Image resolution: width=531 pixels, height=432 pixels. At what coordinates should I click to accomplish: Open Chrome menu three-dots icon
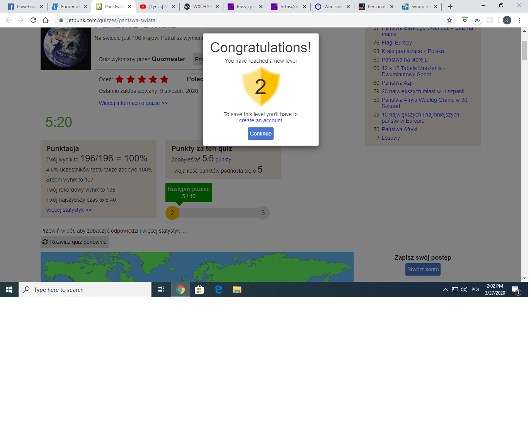519,20
